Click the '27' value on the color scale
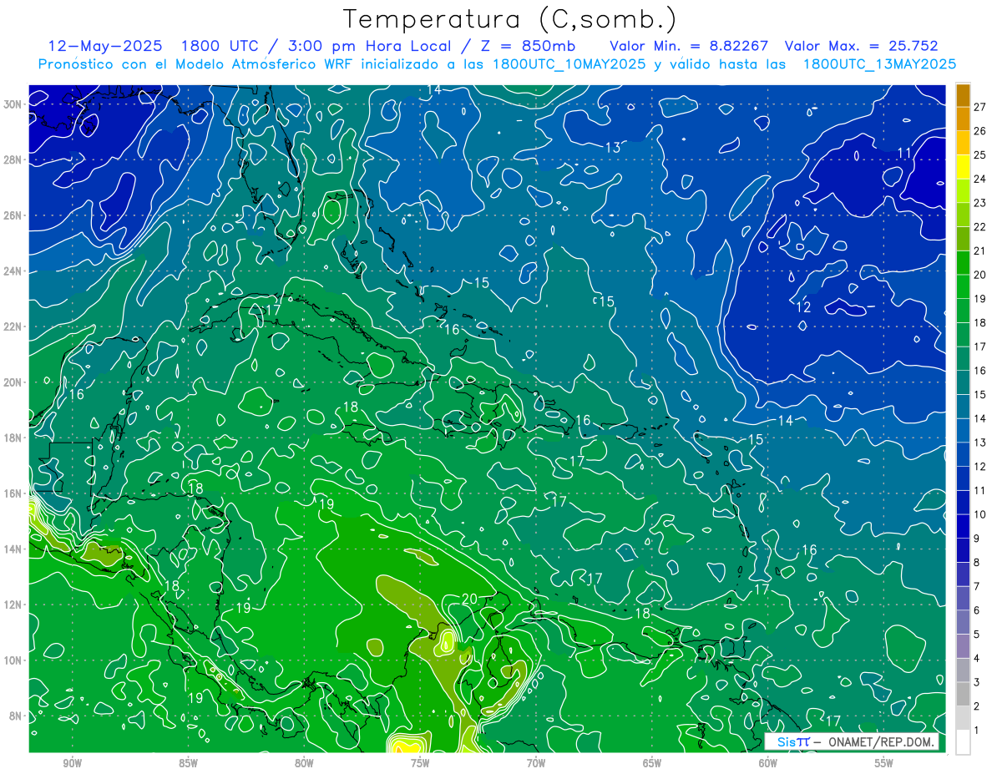The width and height of the screenshot is (1002, 774). click(979, 107)
